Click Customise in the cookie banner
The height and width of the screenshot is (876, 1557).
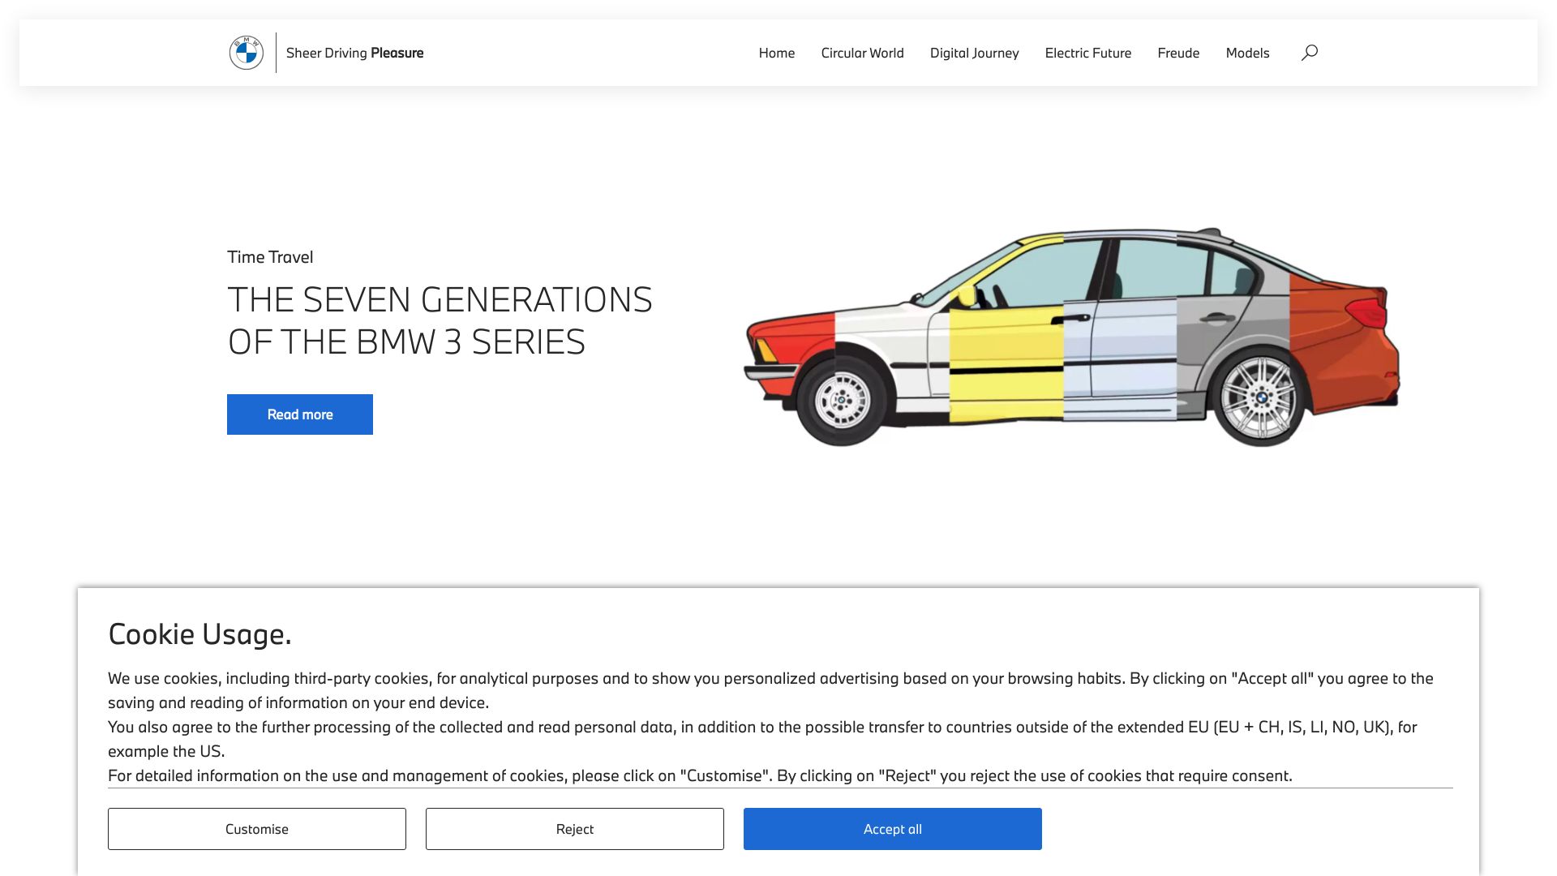[x=256, y=828]
